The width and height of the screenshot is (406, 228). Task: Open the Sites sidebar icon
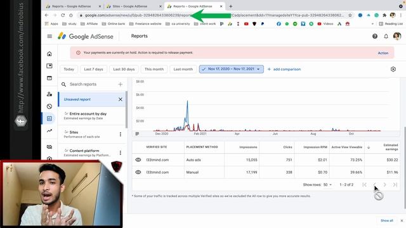tap(49, 78)
